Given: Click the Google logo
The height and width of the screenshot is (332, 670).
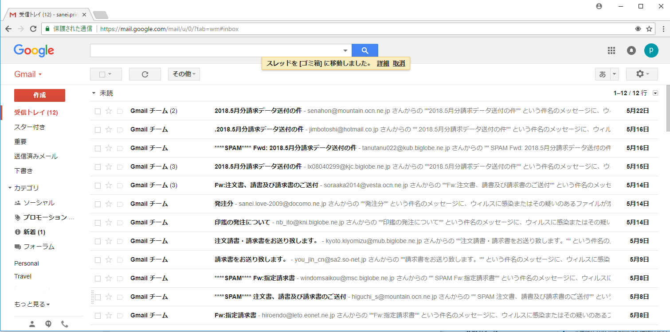Looking at the screenshot, I should click(34, 50).
